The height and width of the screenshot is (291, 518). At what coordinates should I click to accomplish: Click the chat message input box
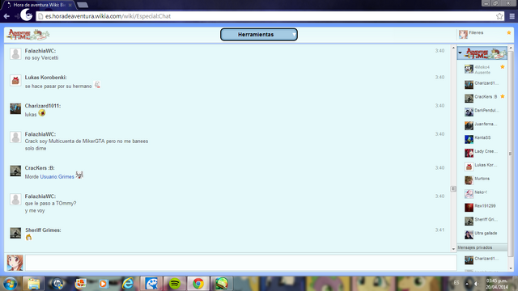[241, 263]
